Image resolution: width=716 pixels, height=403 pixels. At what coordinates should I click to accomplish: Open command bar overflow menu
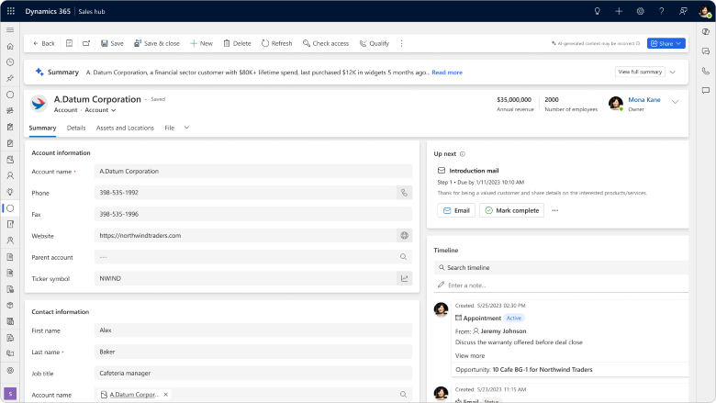[401, 43]
